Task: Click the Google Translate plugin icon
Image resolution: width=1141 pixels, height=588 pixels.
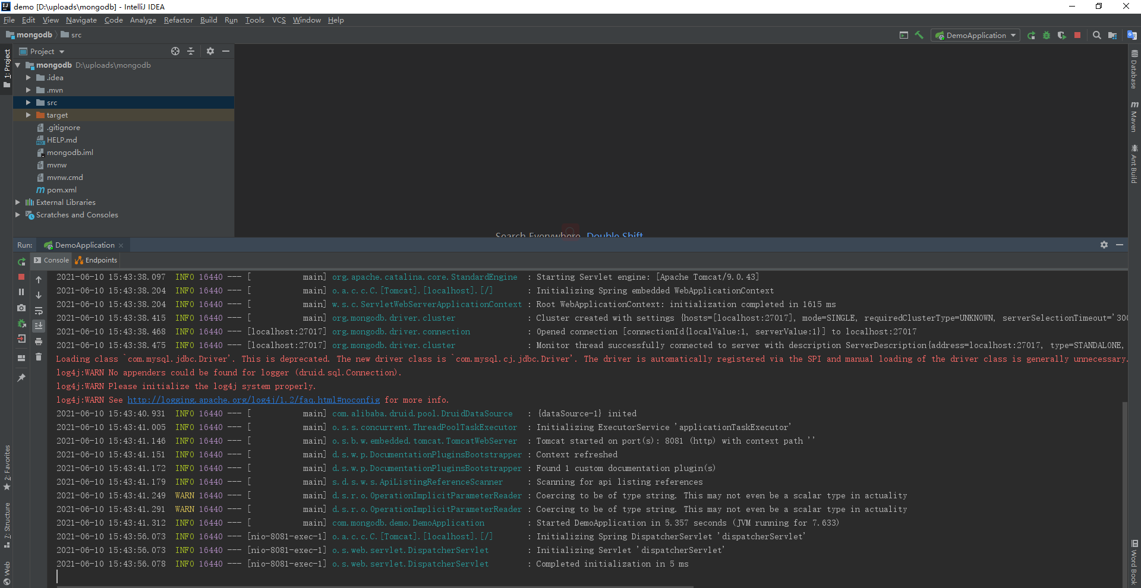Action: (x=1132, y=35)
